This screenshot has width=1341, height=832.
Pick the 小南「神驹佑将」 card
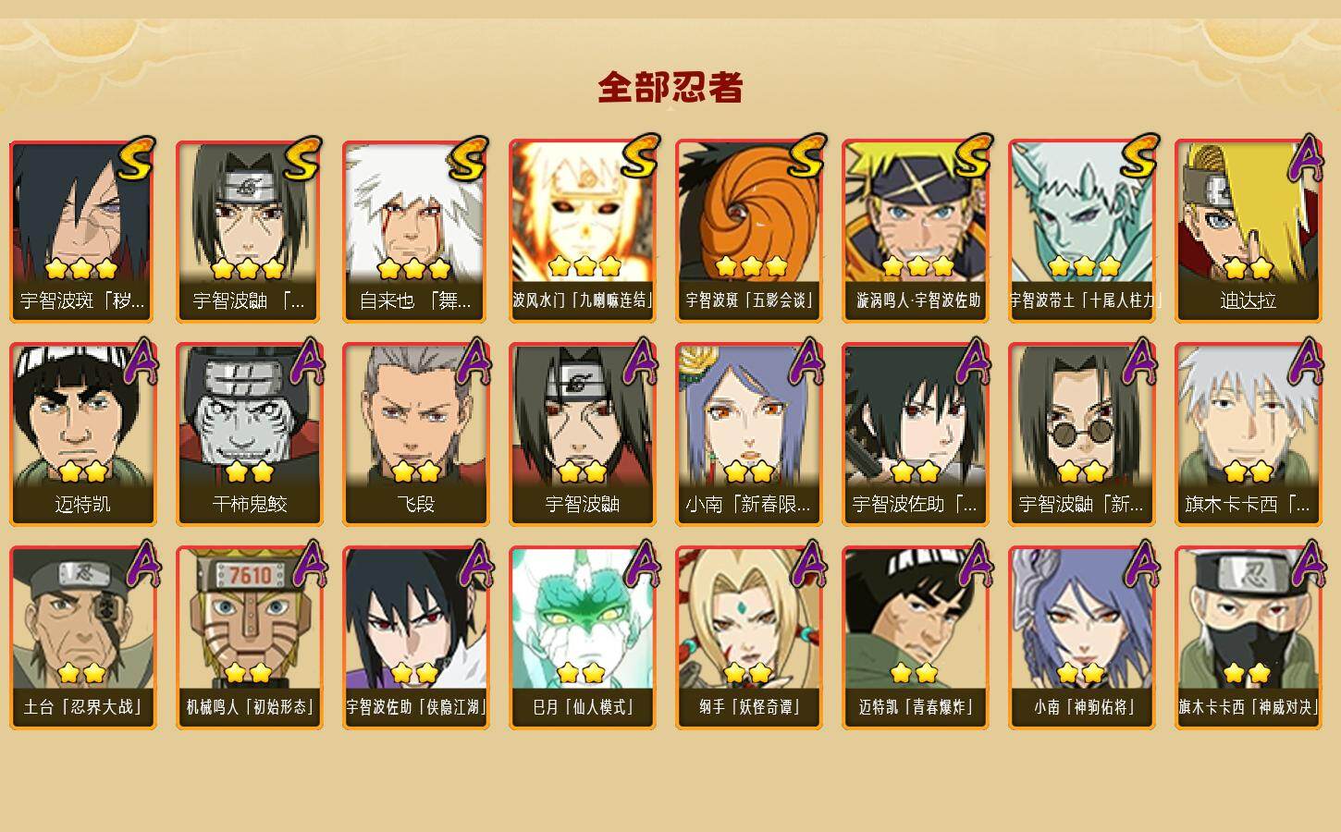[x=1082, y=638]
